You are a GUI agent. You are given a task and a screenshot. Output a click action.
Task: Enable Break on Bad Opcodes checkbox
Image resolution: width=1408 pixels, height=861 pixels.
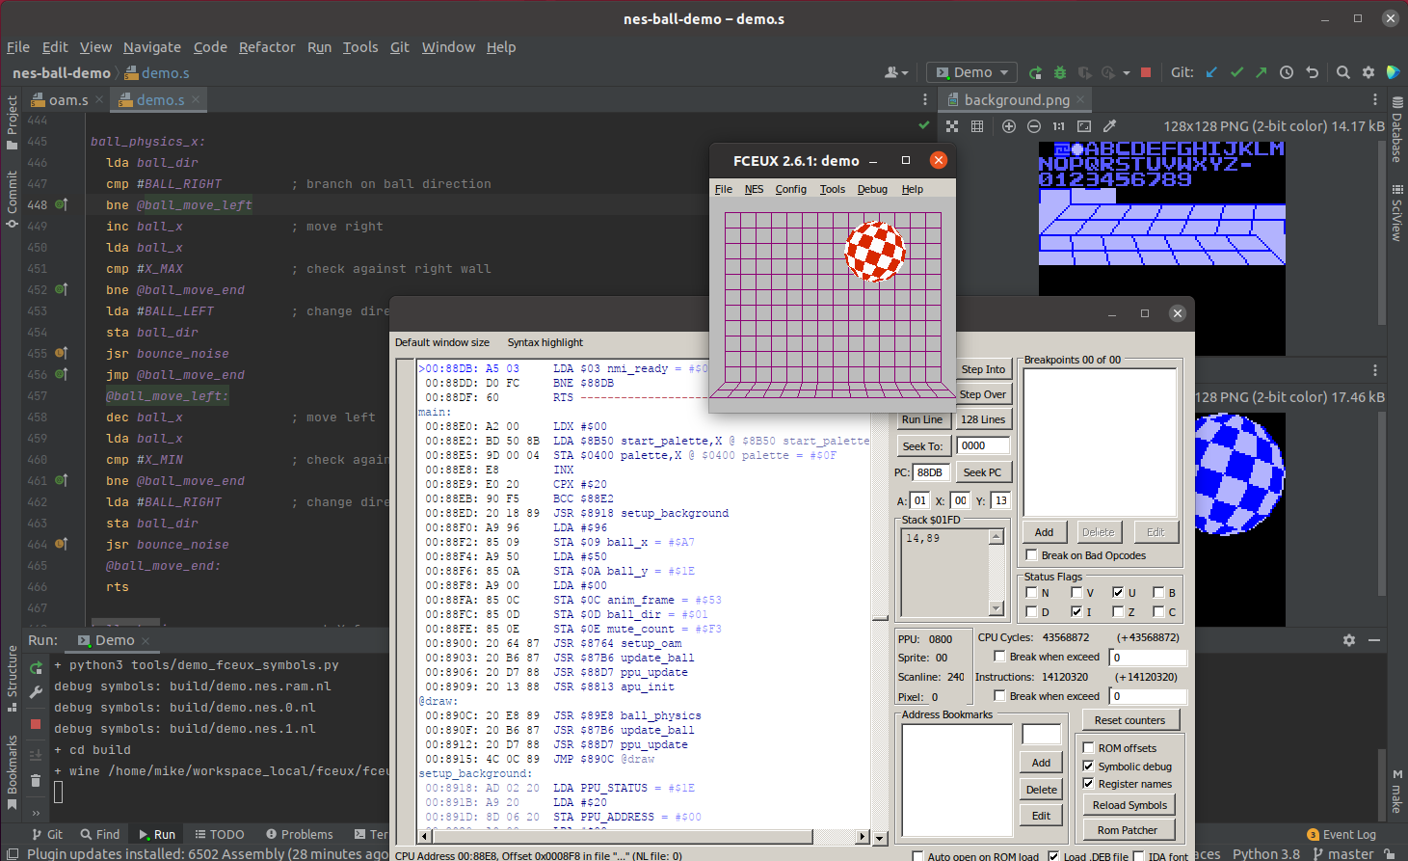tap(1032, 555)
